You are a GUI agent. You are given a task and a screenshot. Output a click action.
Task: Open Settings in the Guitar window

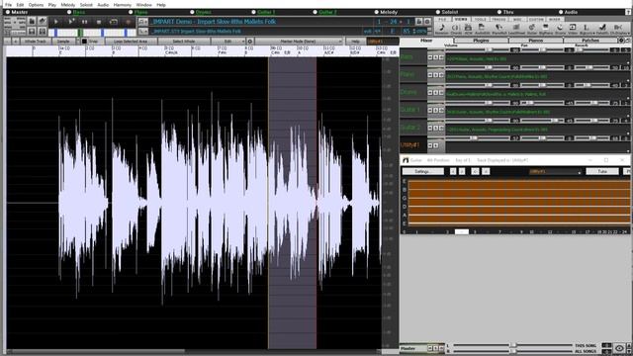pyautogui.click(x=423, y=171)
